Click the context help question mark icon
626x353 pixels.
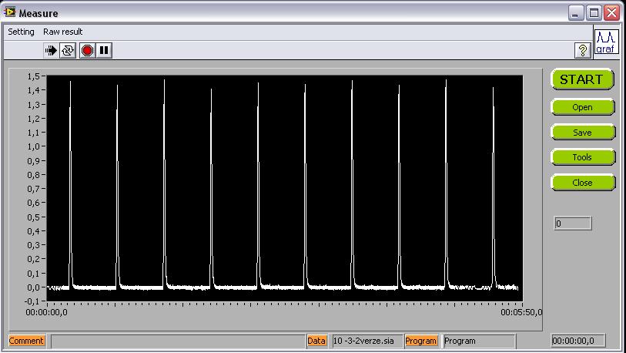point(582,50)
